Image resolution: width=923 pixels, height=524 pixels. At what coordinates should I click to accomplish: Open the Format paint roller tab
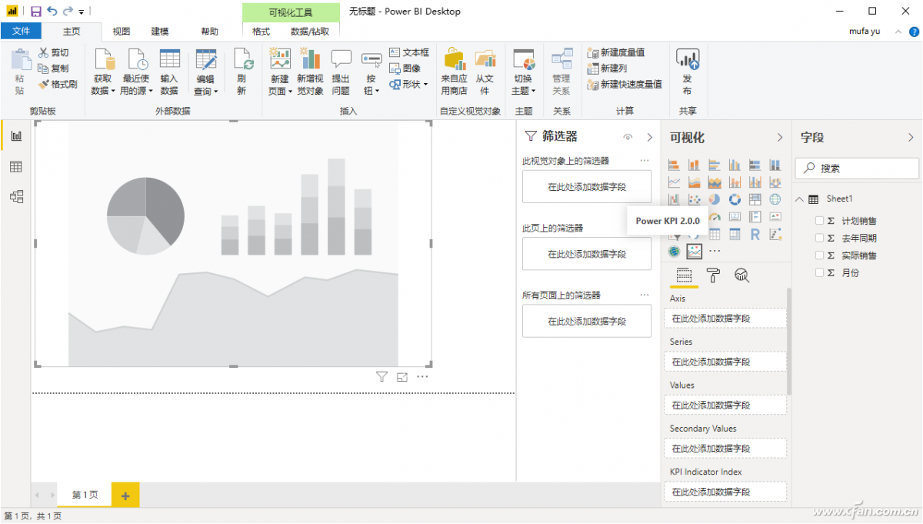coord(713,275)
